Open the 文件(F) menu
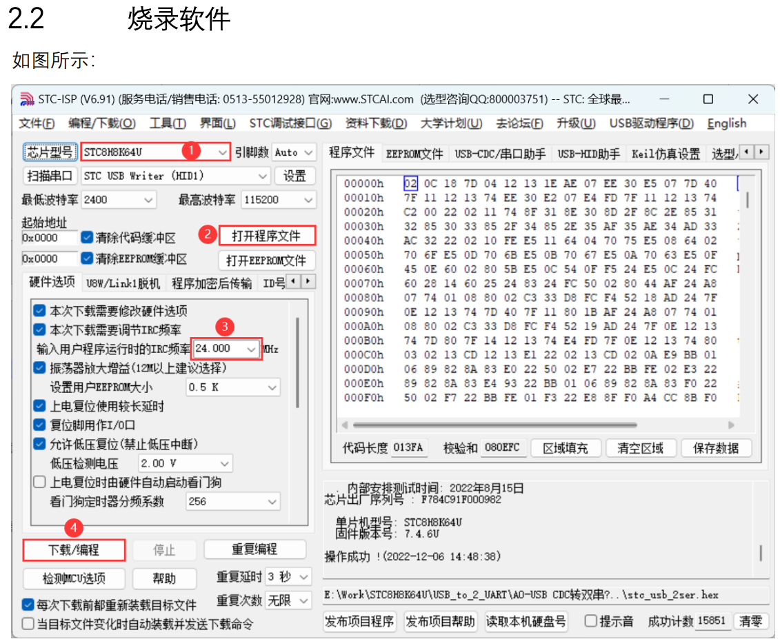 click(37, 123)
